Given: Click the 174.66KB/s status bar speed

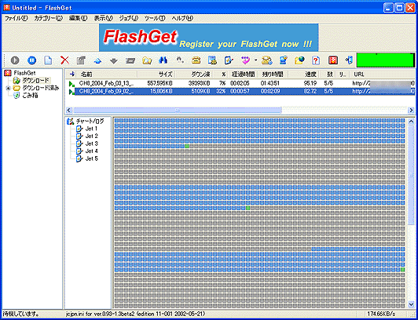Looking at the screenshot, I should (x=382, y=314).
